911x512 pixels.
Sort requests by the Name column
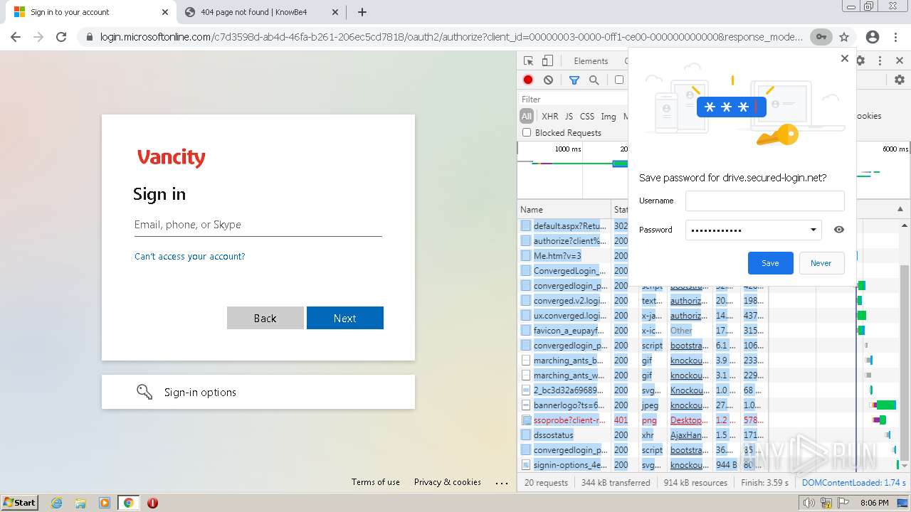564,210
